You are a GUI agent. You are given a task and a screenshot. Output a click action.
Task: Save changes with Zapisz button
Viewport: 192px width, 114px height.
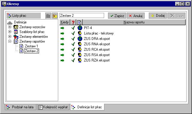117,16
